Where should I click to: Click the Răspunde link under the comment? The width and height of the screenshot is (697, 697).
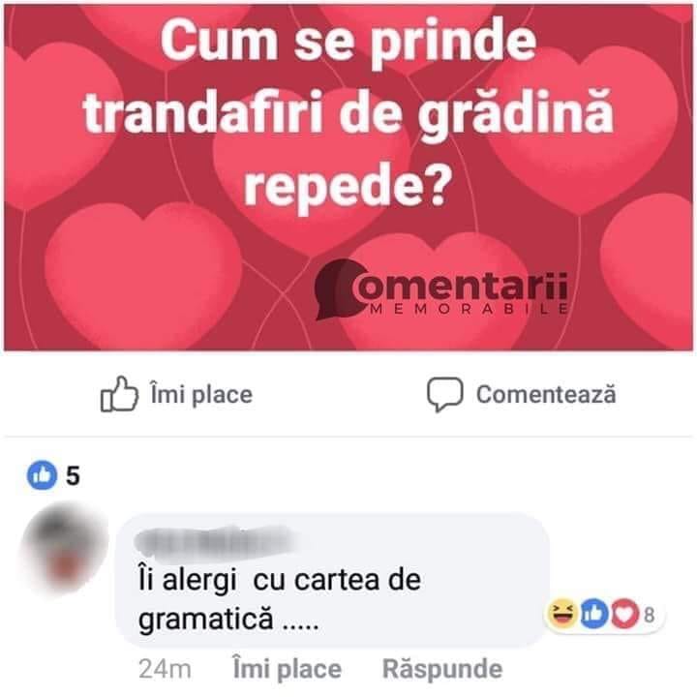tap(442, 669)
